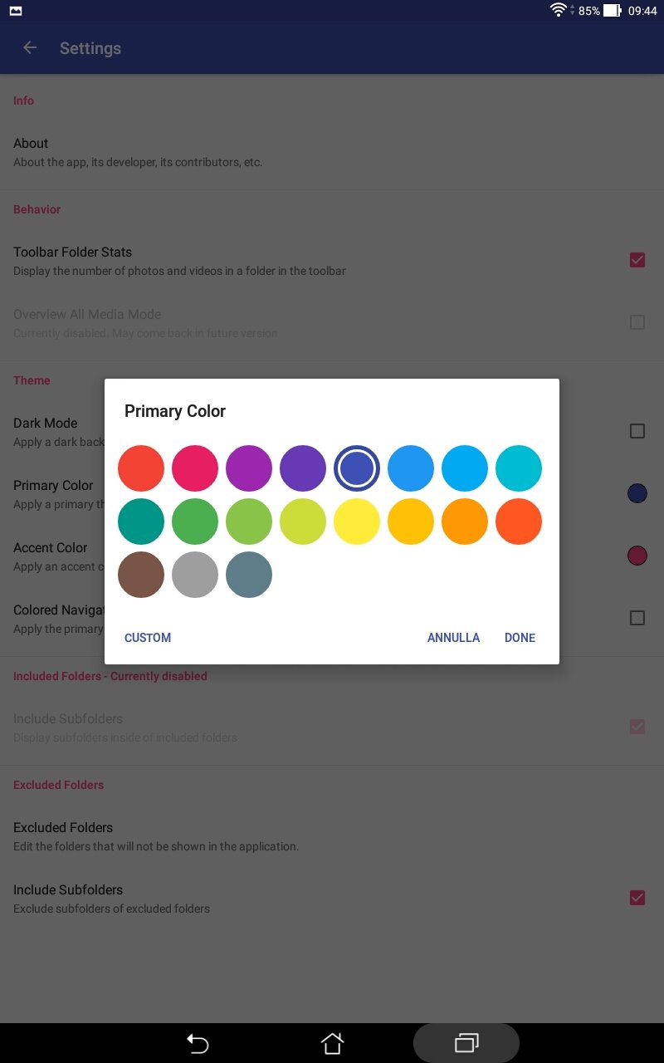
Task: Open the Excluded Folders setting
Action: tap(332, 836)
